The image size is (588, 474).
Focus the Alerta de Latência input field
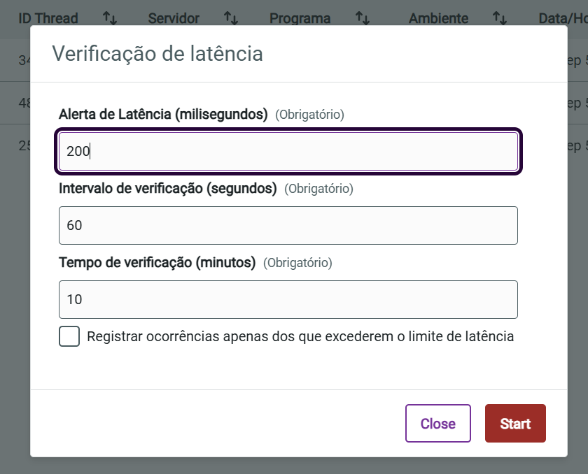click(x=288, y=151)
